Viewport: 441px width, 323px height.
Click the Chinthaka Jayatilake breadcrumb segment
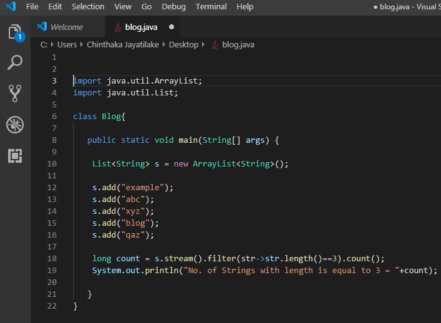click(x=123, y=45)
